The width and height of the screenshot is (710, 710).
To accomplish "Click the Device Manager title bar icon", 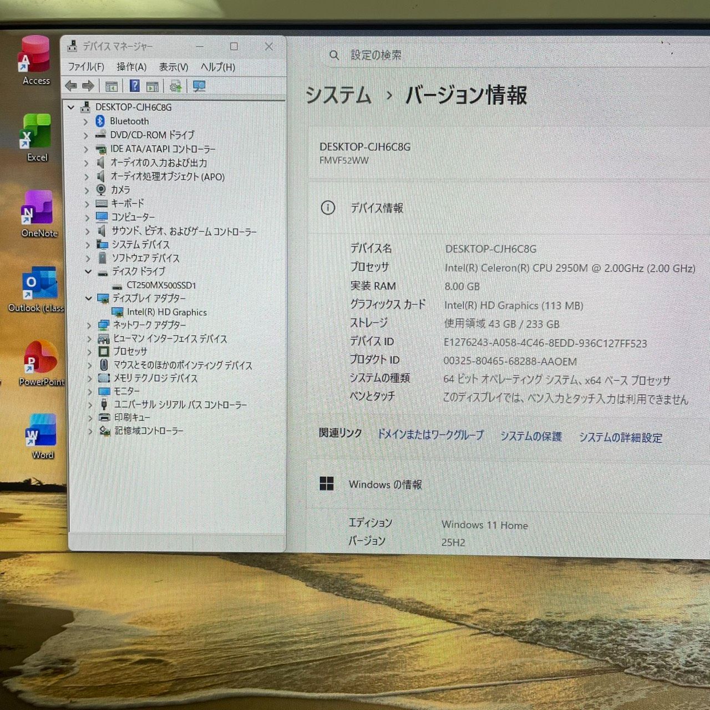I will pos(72,46).
